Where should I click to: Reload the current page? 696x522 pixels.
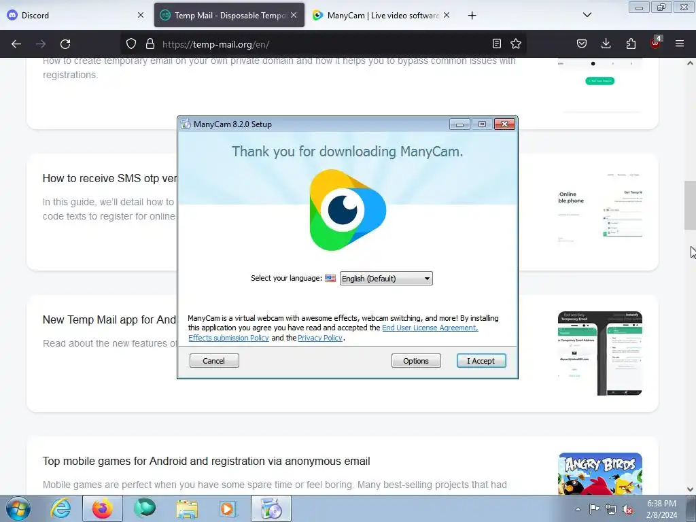click(x=65, y=44)
